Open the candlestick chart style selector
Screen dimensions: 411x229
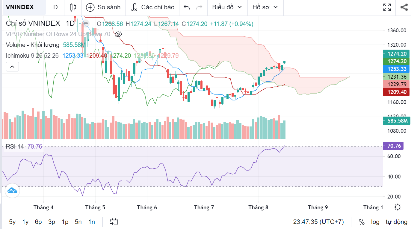tap(73, 7)
